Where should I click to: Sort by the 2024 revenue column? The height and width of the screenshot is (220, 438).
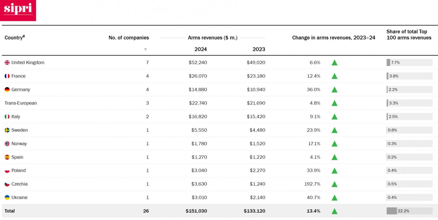pos(200,49)
